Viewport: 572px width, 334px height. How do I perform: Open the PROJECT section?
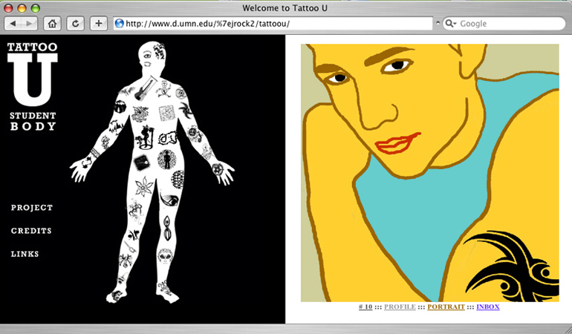(32, 208)
